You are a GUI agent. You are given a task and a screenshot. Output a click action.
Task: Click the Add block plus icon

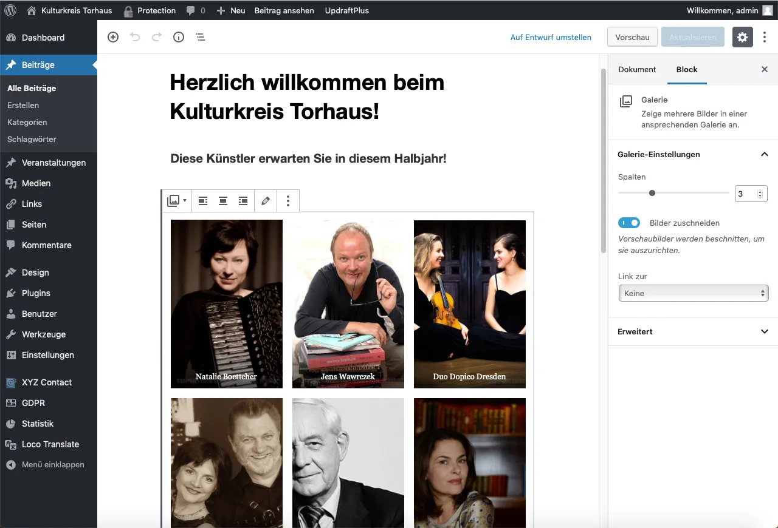(113, 37)
